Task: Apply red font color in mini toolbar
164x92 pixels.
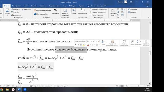Action: [88, 45]
